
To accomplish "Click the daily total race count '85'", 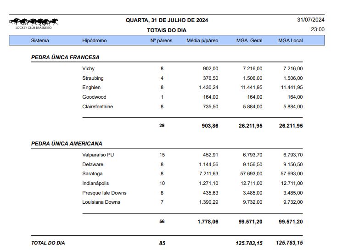I will (x=162, y=243).
